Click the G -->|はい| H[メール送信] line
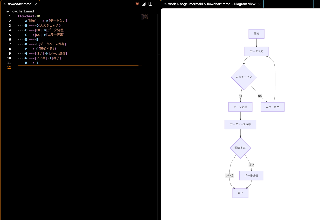The width and height of the screenshot is (320, 220). [x=46, y=53]
